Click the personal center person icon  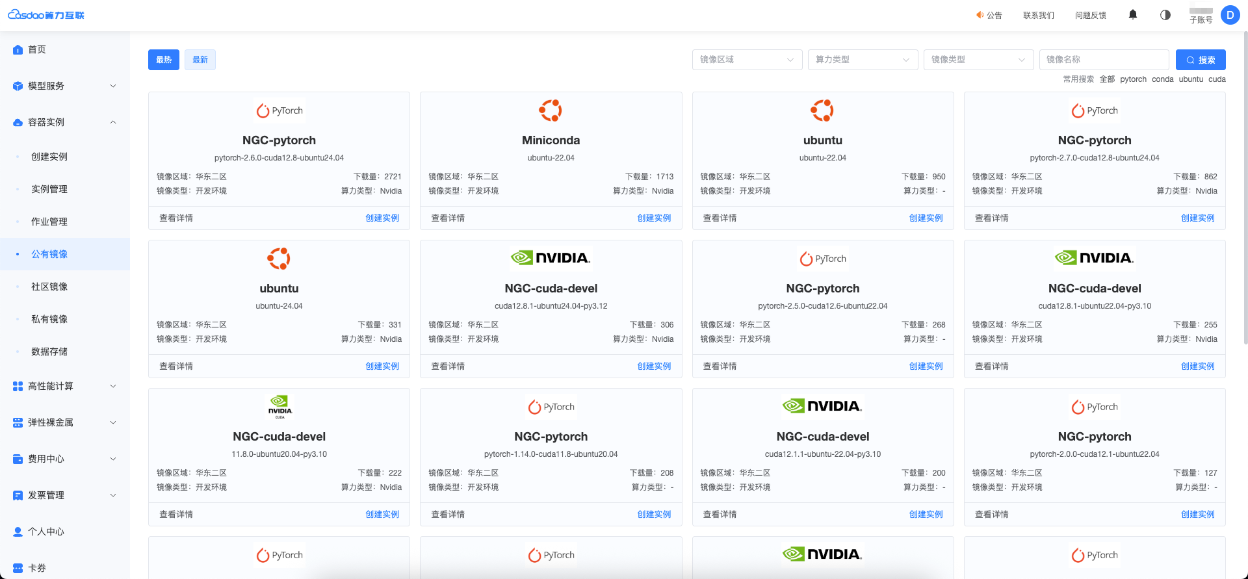point(18,532)
